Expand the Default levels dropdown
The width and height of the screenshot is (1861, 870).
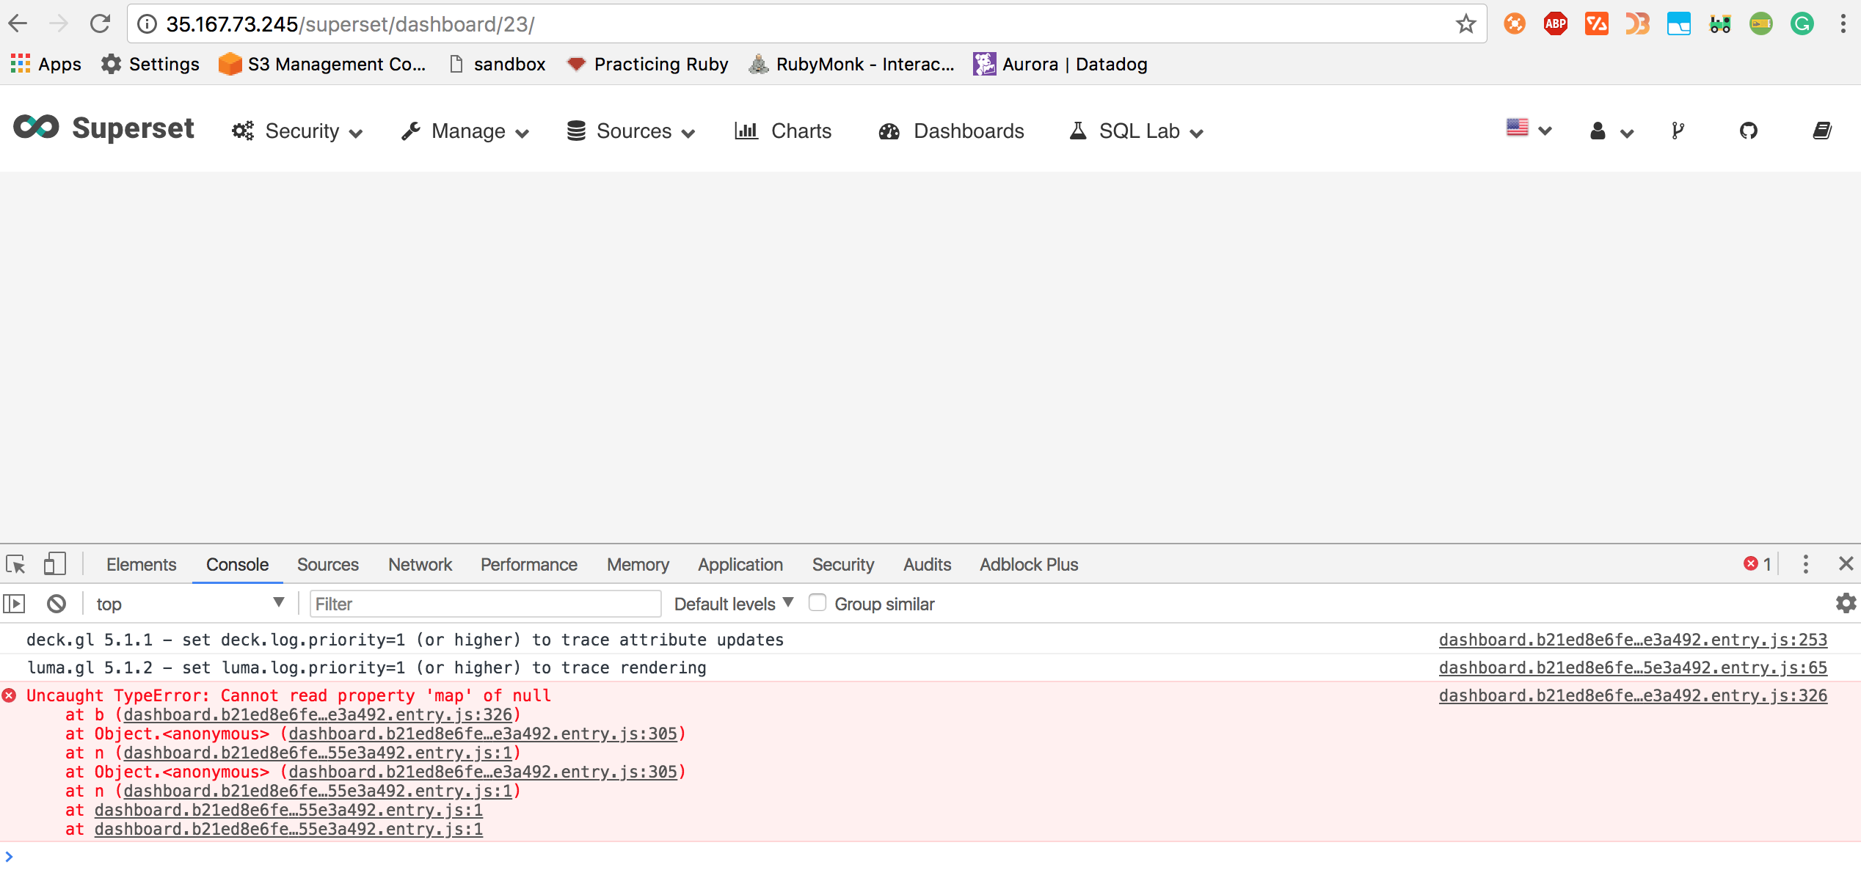732,603
